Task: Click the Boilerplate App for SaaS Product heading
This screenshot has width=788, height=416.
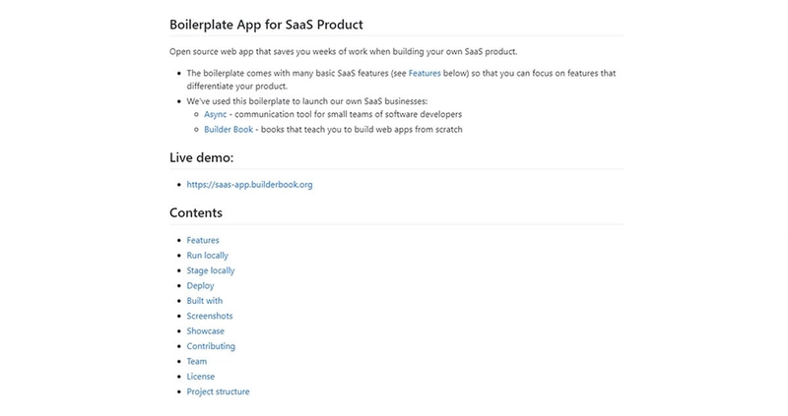Action: [266, 25]
